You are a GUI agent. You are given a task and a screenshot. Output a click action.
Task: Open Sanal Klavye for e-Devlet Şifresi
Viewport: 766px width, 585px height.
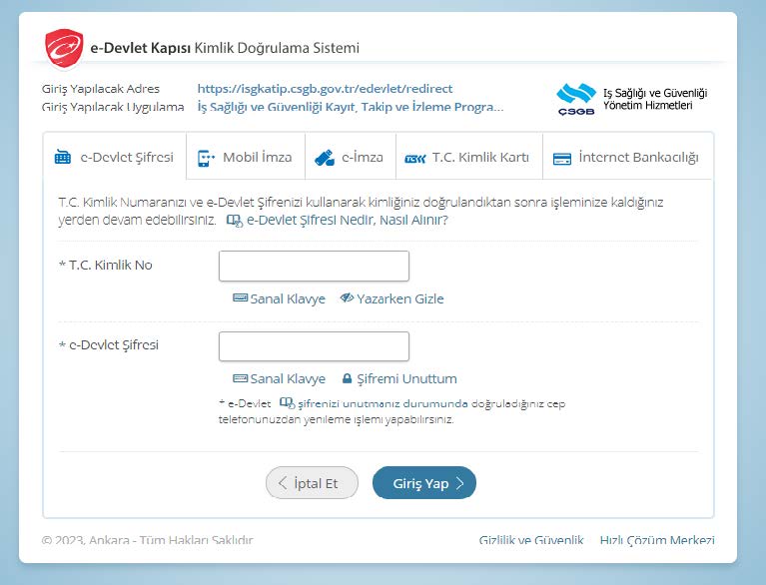[279, 379]
